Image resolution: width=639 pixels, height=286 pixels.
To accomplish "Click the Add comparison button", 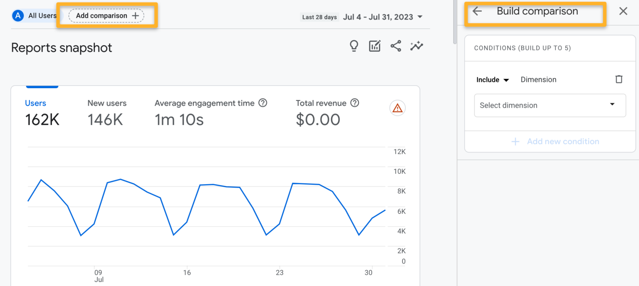I will 106,15.
